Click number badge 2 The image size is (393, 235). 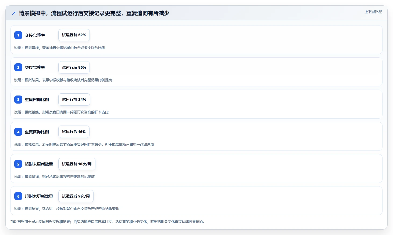tap(18, 67)
